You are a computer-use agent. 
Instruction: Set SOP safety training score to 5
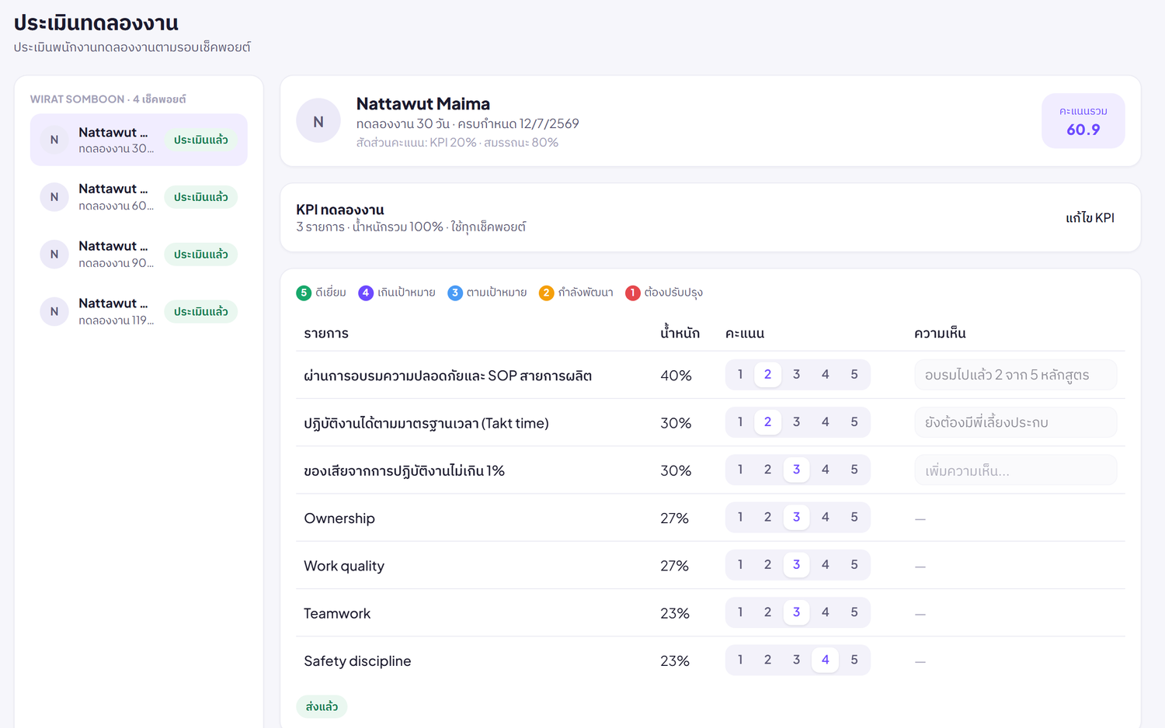pos(854,374)
